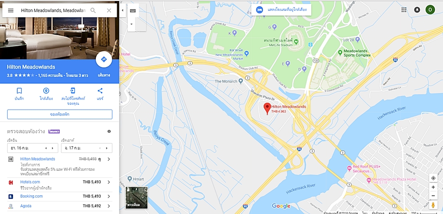Open the keyboard input tools dropdown arrow
The height and width of the screenshot is (214, 443).
coord(132,24)
